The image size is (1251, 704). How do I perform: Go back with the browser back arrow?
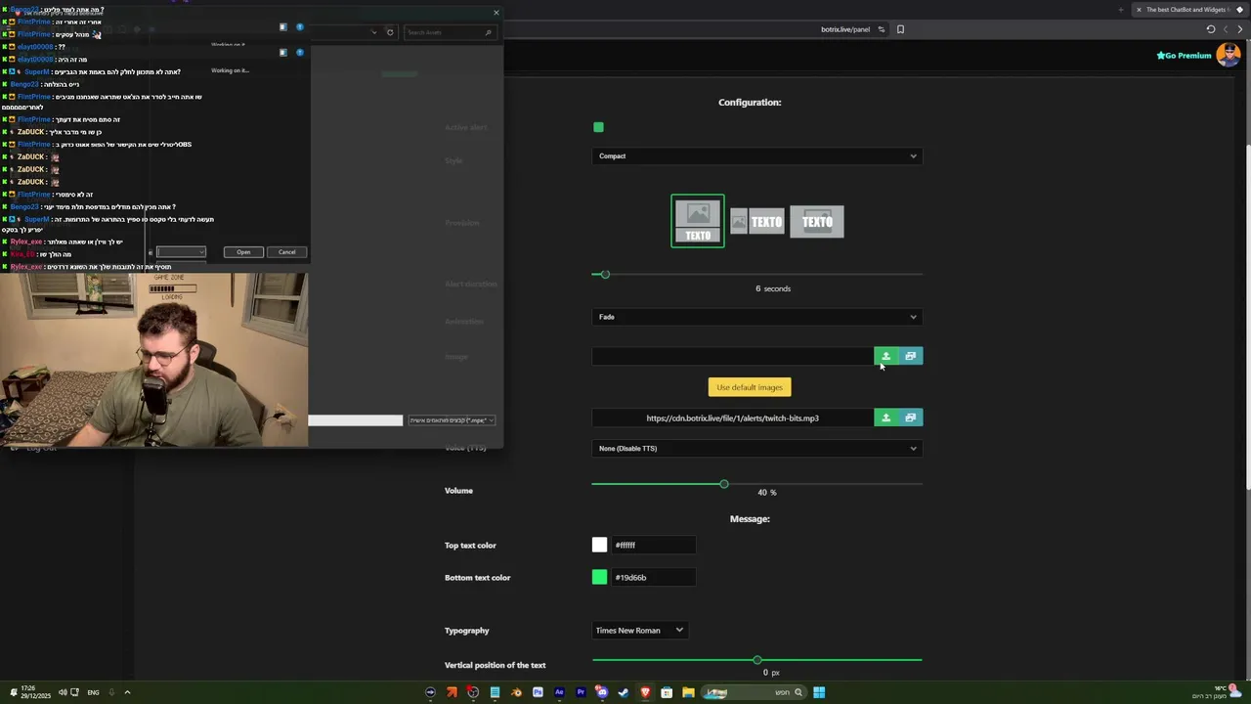click(1239, 29)
